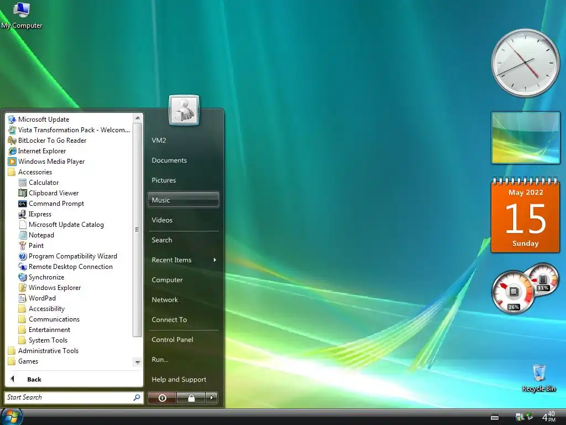Viewport: 566px width, 425px height.
Task: Open the My Computer desktop icon
Action: (x=22, y=15)
